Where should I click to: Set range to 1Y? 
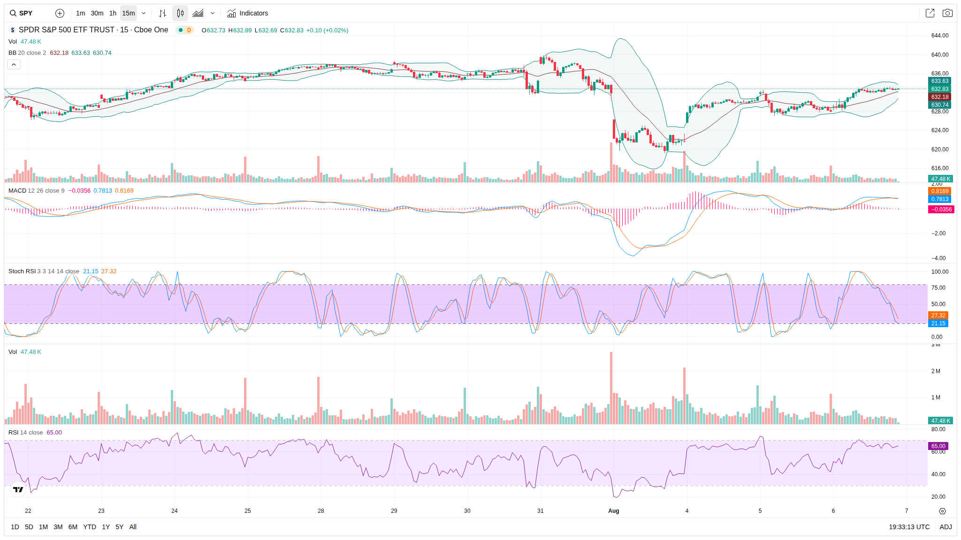tap(106, 527)
